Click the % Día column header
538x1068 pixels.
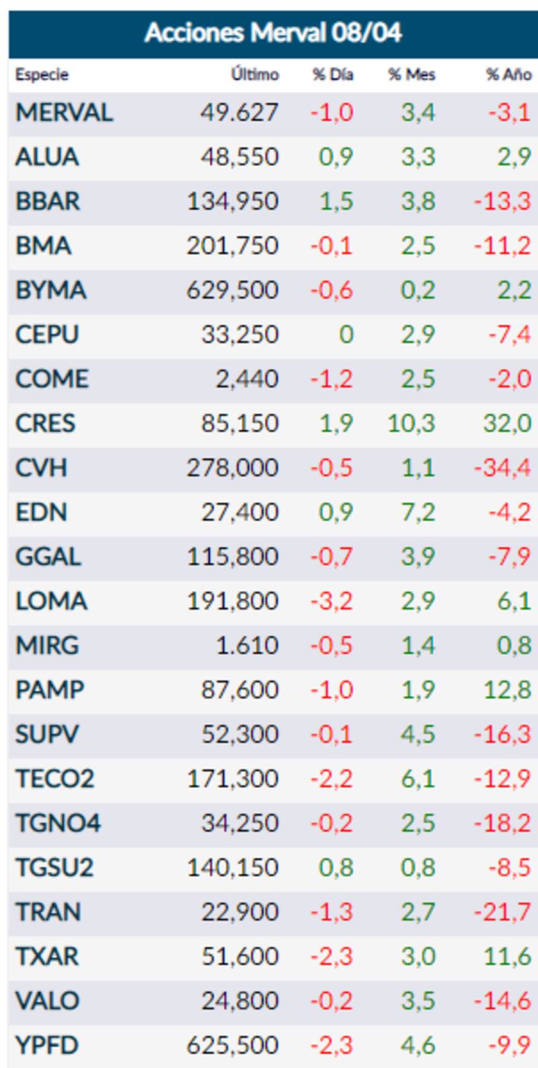333,75
